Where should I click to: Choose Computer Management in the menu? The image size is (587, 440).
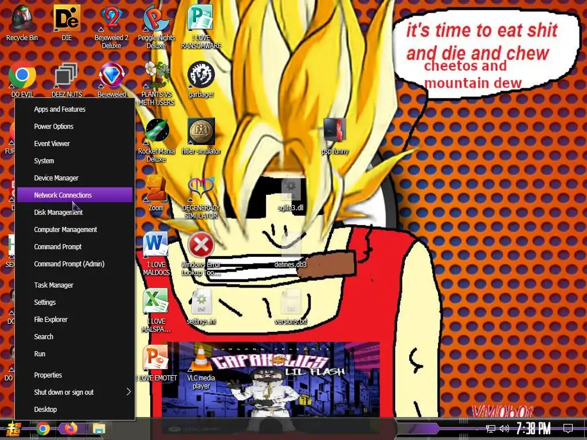point(75,229)
